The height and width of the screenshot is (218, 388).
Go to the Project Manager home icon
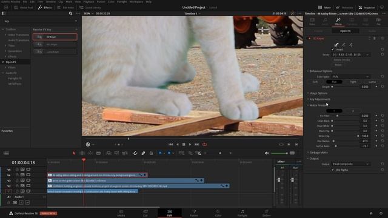point(371,213)
